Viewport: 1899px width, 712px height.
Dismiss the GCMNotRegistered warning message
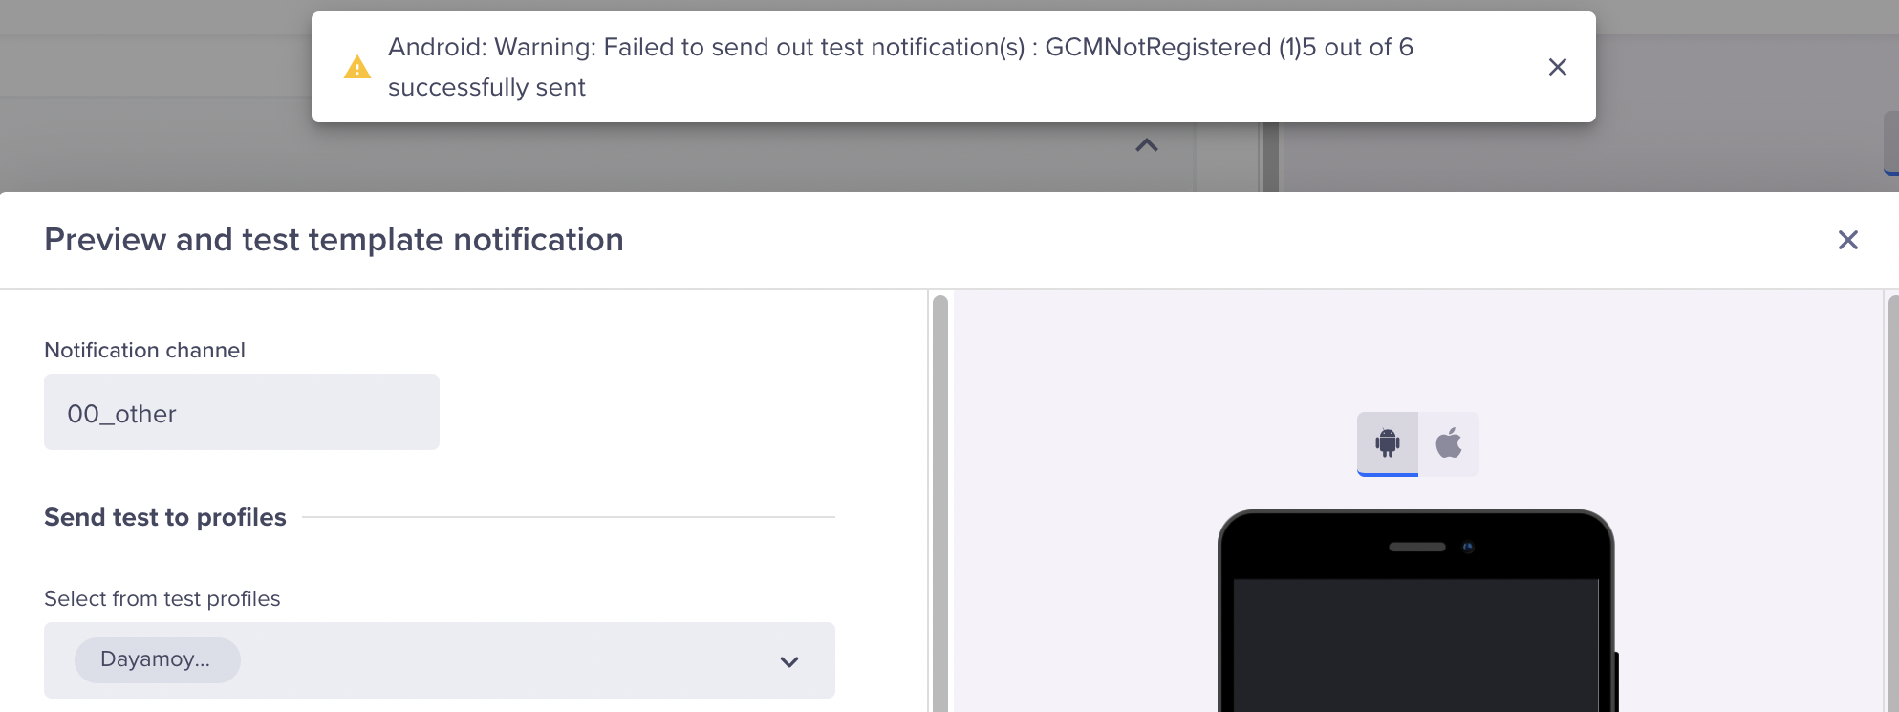[x=1557, y=67]
